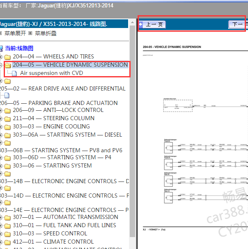The image size is (248, 249).
Task: Open the 307—01 Automatic Transmission folder
Action: (x=66, y=217)
